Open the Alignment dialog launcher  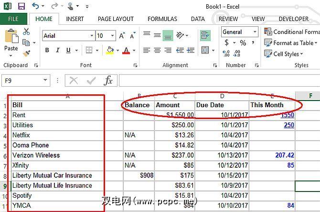point(215,65)
